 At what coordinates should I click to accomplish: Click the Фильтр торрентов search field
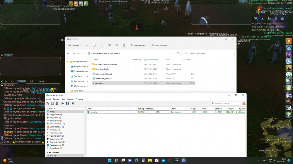click(226, 103)
